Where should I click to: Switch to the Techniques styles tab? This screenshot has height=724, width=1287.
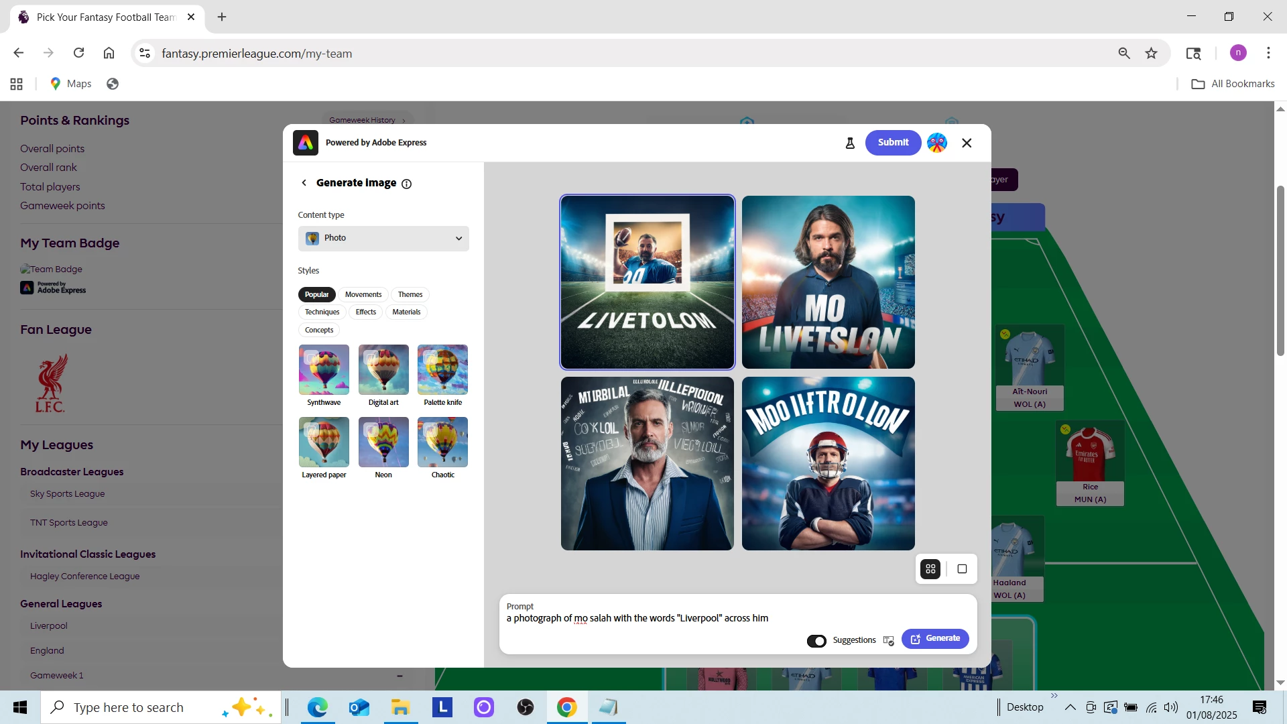(322, 312)
